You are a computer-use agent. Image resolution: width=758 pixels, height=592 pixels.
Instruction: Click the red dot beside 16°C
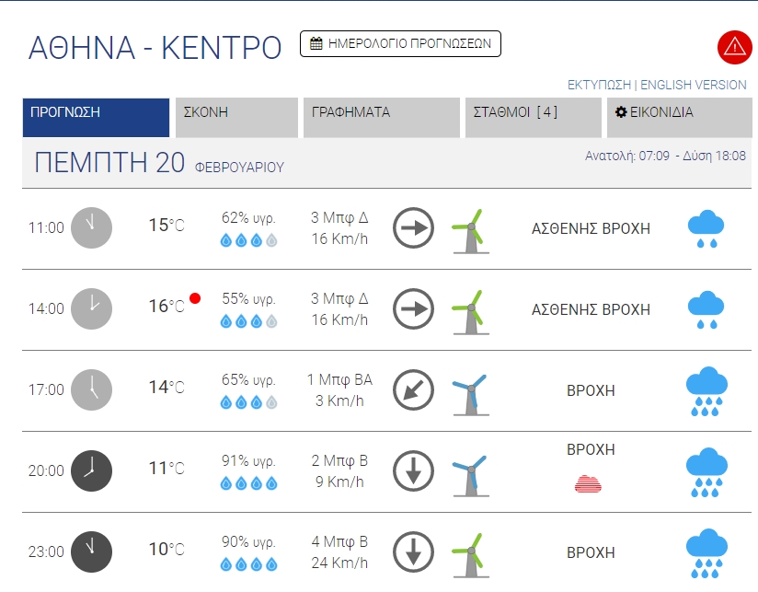pos(195,298)
